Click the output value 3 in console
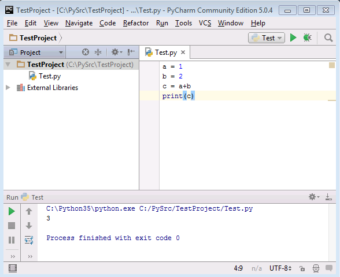The height and width of the screenshot is (277, 340). (x=48, y=218)
